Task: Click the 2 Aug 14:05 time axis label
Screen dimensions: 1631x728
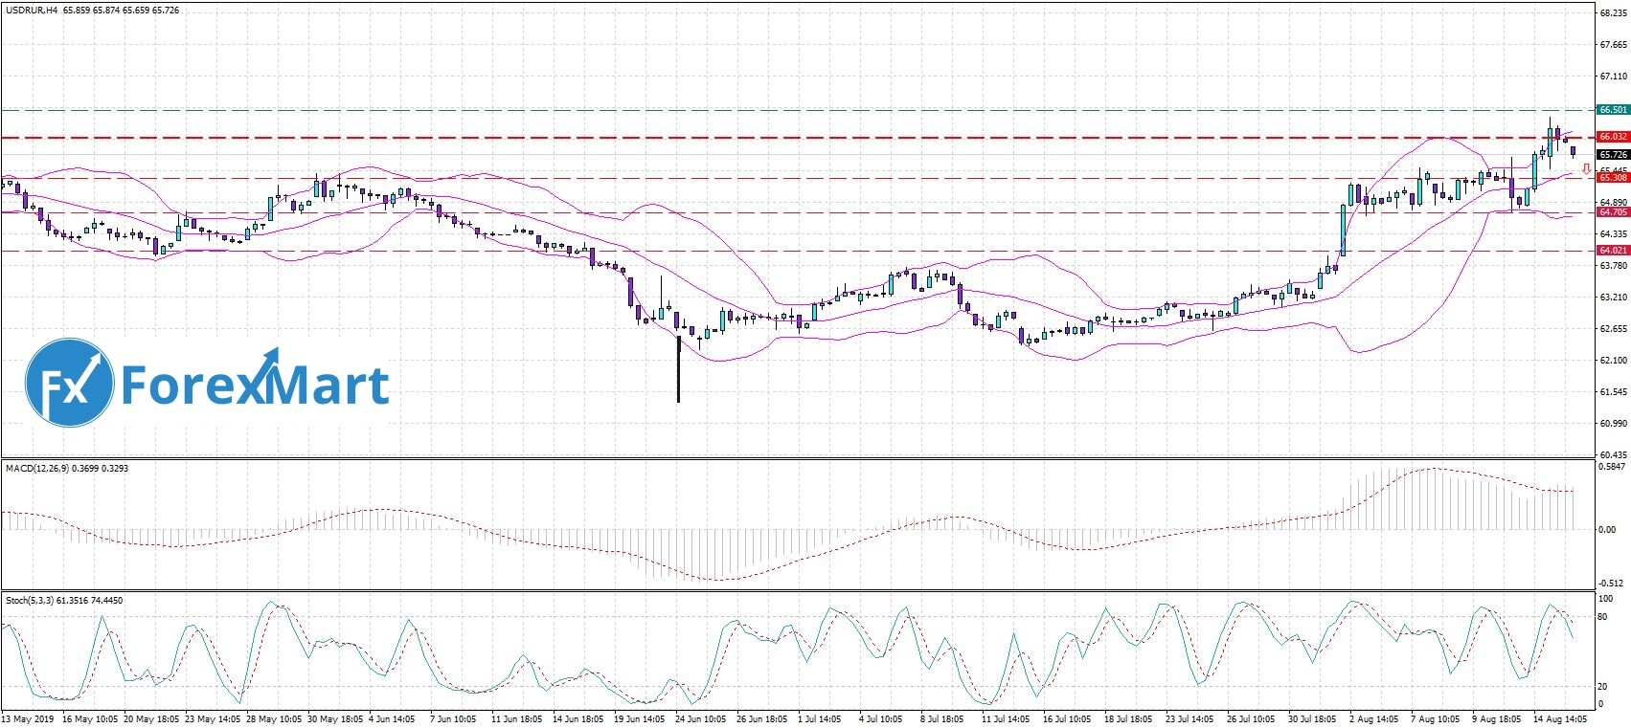Action: point(1373,718)
